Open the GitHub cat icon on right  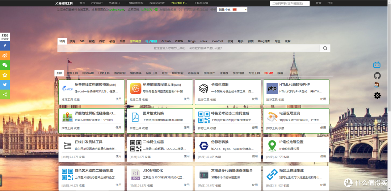pyautogui.click(x=377, y=75)
